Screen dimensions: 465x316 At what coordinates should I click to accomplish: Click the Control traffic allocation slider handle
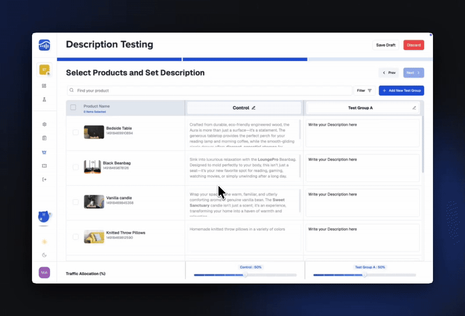pos(245,275)
